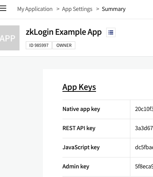This screenshot has height=177, width=153.
Task: Go to My Application breadcrumb
Action: 35,9
